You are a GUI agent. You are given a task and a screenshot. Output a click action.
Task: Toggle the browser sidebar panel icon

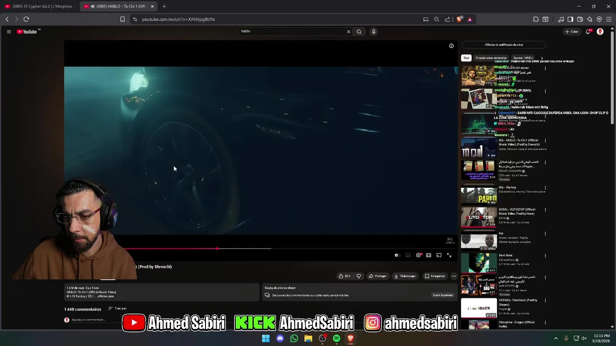click(570, 19)
